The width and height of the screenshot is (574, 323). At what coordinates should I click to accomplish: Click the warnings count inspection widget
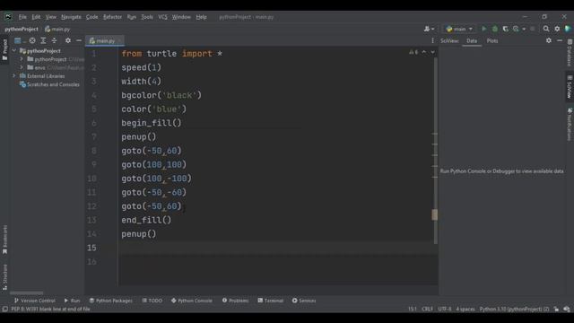point(413,52)
